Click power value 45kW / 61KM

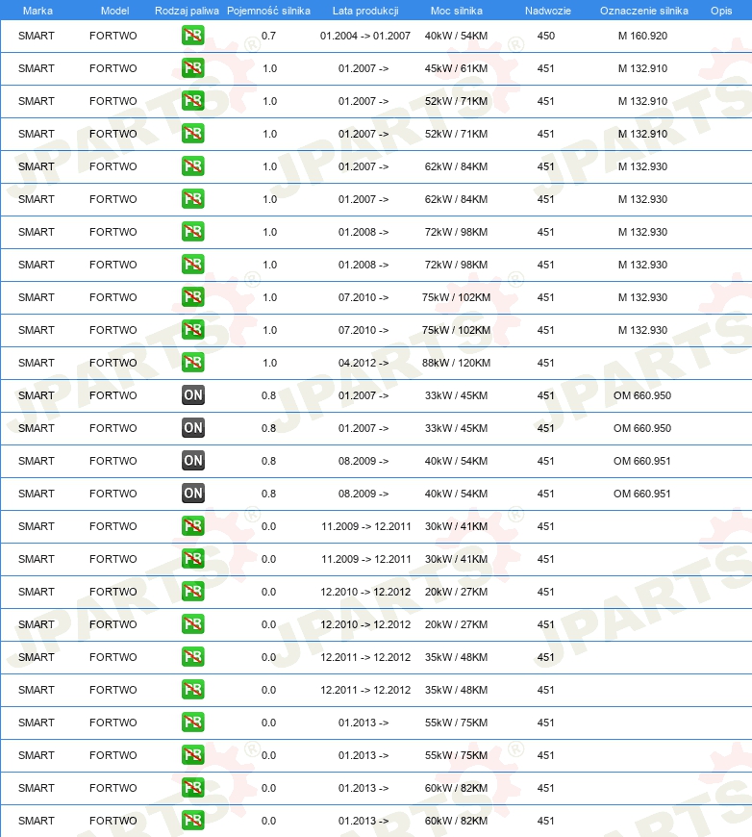click(x=456, y=68)
